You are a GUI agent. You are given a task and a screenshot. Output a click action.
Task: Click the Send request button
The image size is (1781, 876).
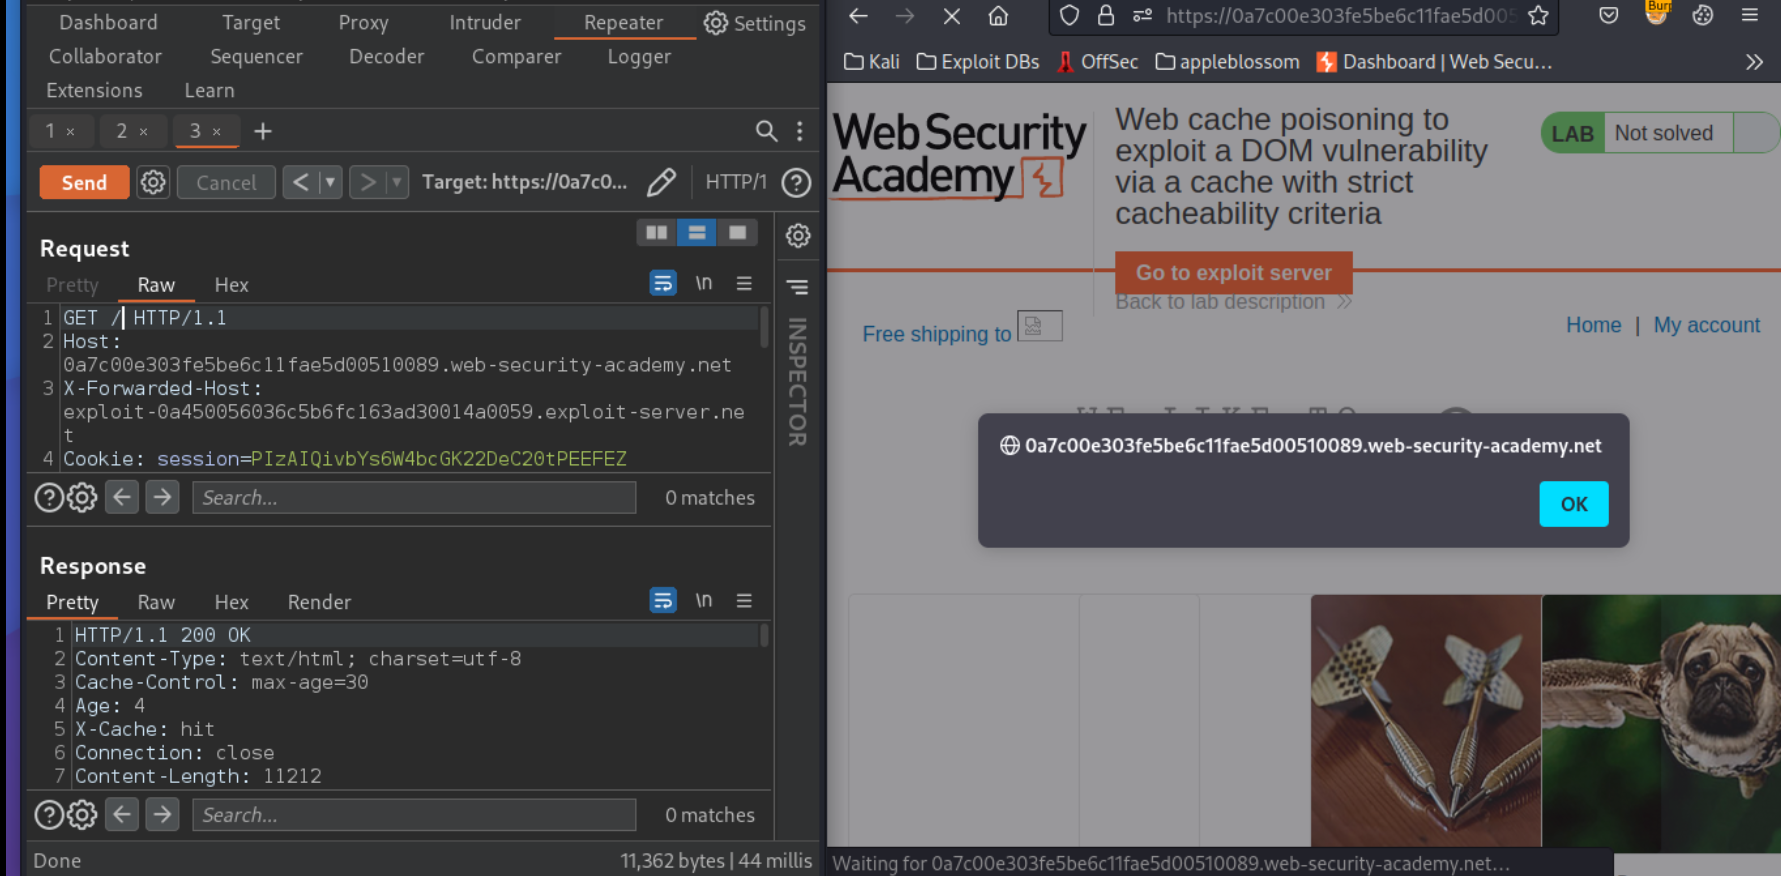pyautogui.click(x=84, y=182)
